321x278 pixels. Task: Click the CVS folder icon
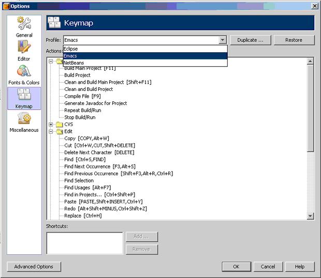59,125
